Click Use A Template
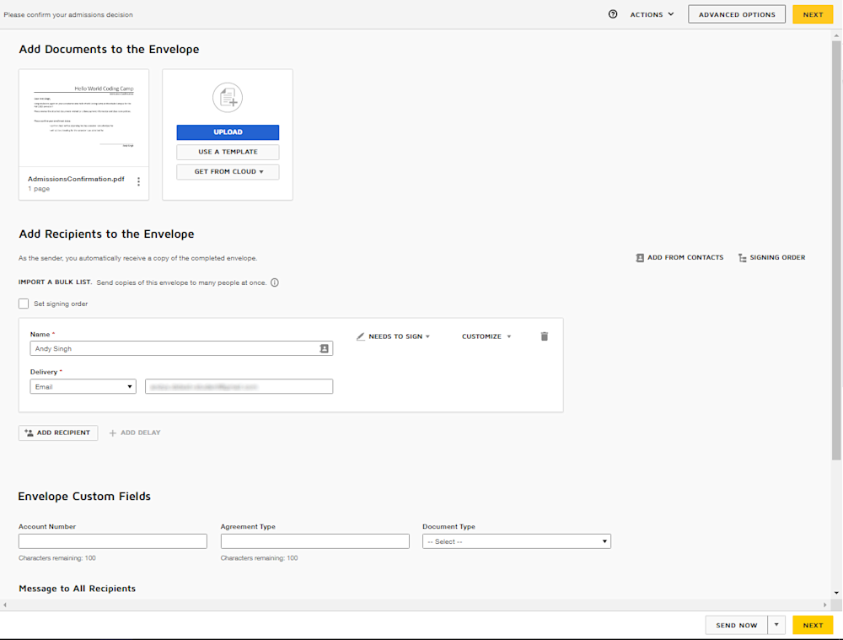843x640 pixels. click(228, 152)
